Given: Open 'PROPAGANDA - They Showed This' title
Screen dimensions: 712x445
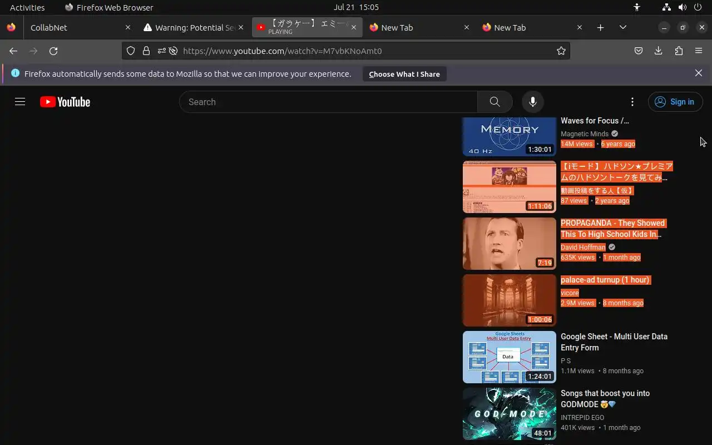Looking at the screenshot, I should tap(612, 229).
